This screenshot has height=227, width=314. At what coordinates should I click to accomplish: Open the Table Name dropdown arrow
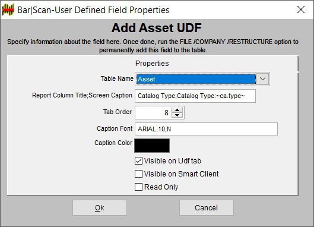click(262, 79)
